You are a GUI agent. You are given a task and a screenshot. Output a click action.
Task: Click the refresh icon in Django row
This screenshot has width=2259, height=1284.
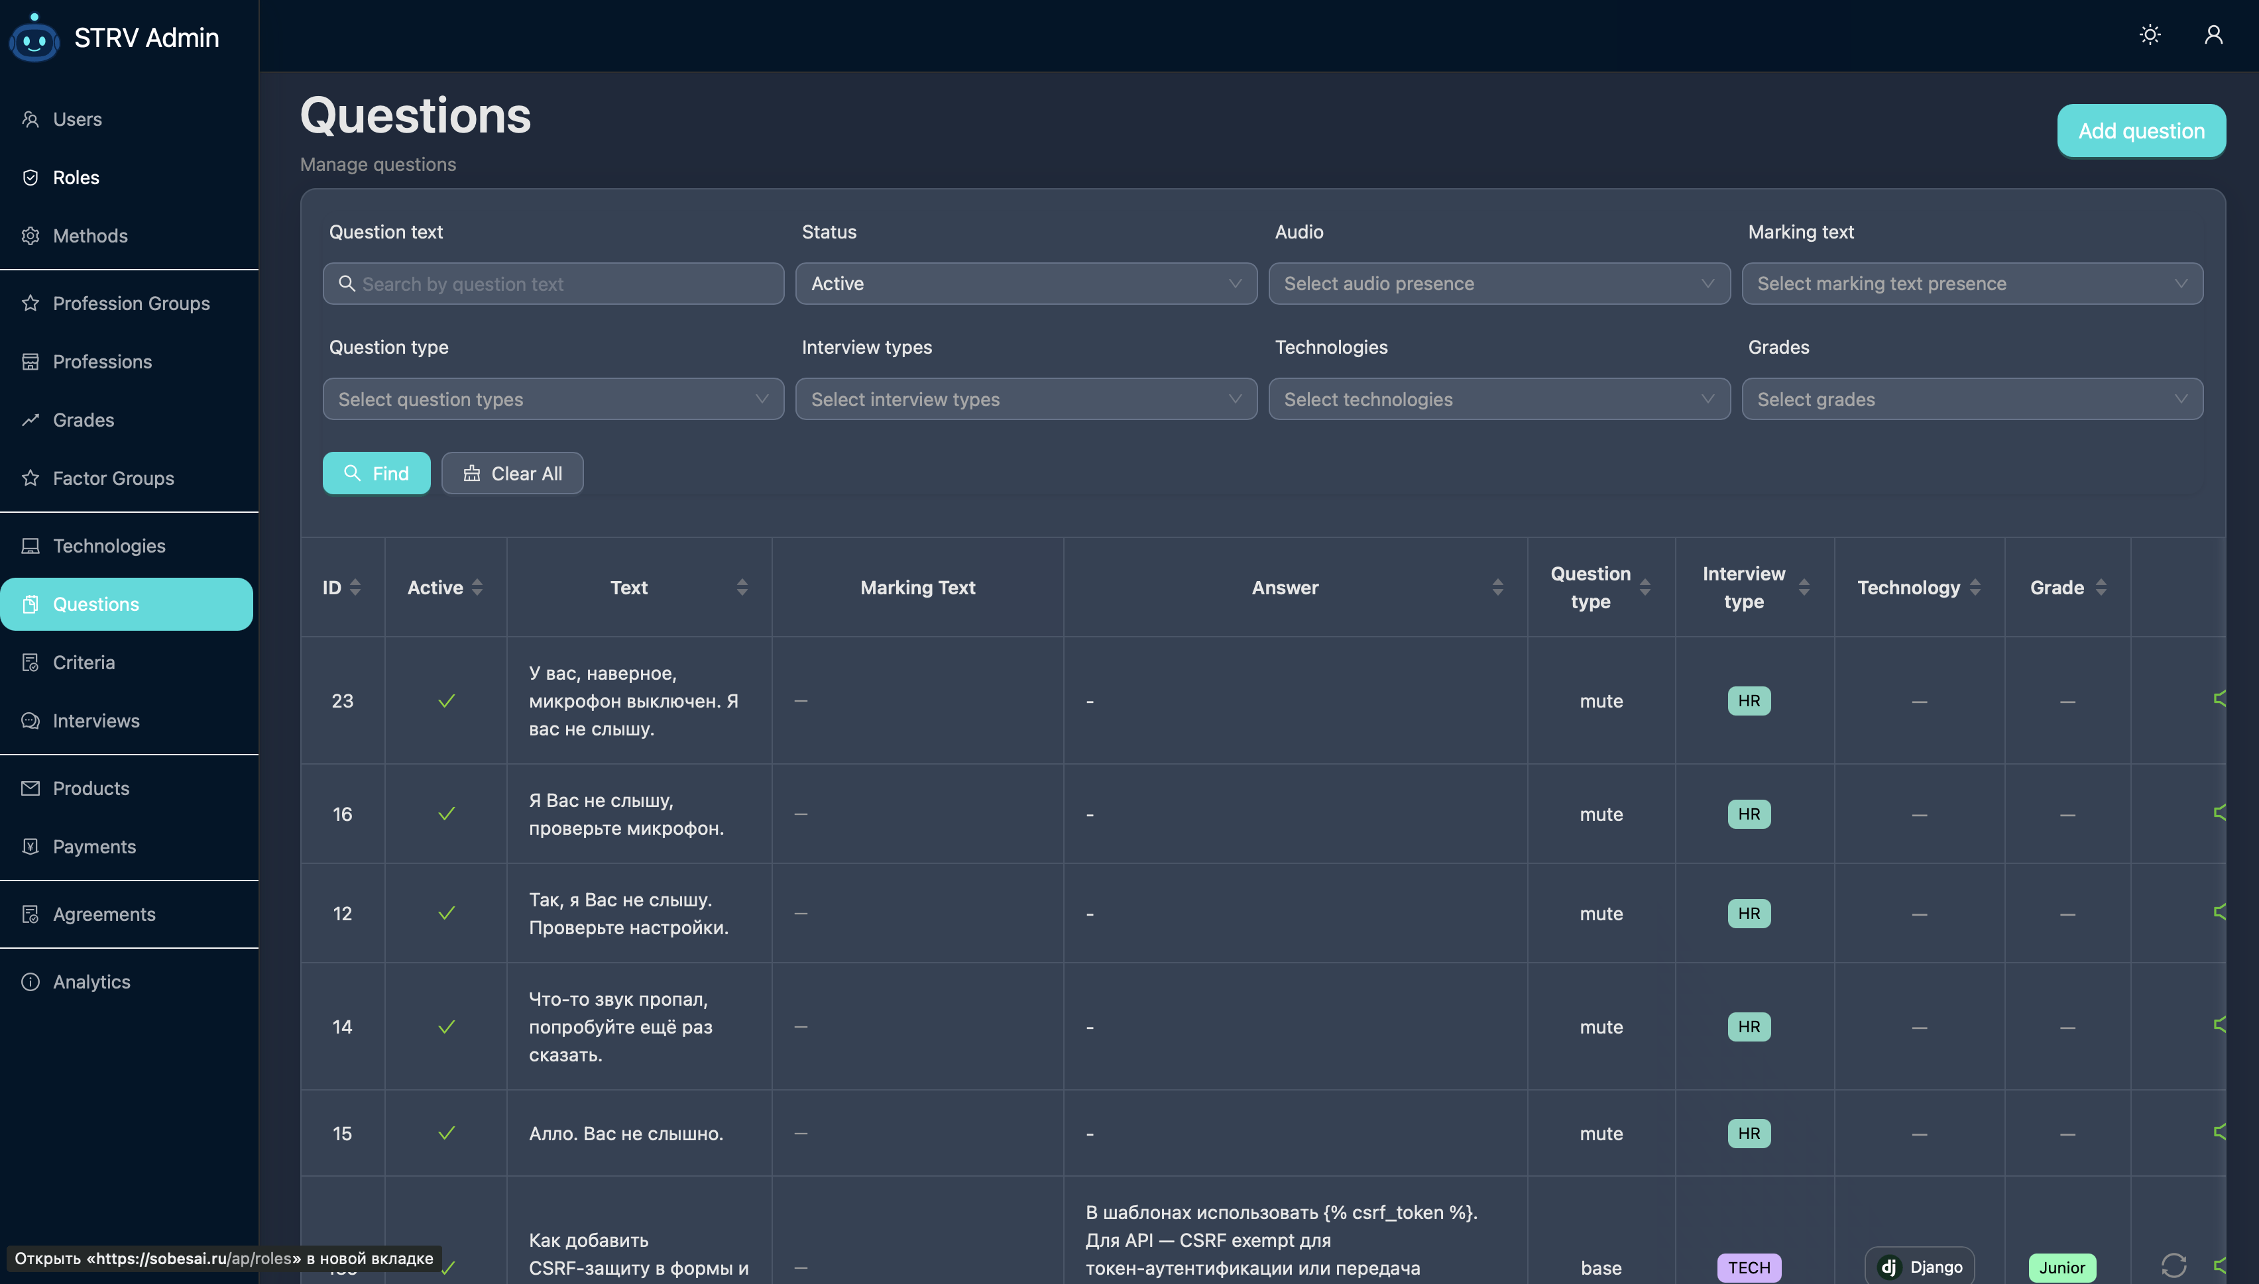2173,1265
